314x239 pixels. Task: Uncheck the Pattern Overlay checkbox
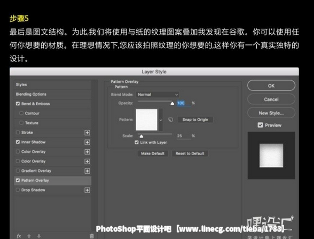pos(18,180)
